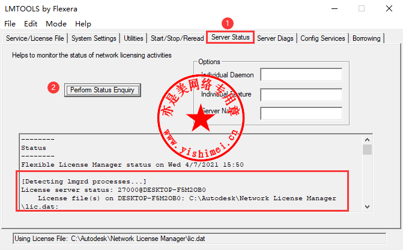Focus the Individual Feature input field
403x250 pixels.
(x=301, y=95)
